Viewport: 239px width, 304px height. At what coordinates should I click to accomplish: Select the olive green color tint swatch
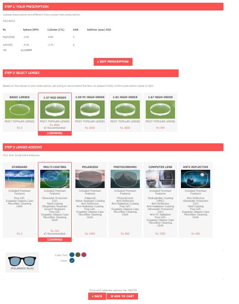(x=78, y=255)
